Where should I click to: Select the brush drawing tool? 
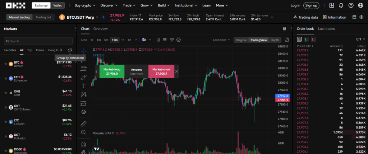[x=83, y=77]
